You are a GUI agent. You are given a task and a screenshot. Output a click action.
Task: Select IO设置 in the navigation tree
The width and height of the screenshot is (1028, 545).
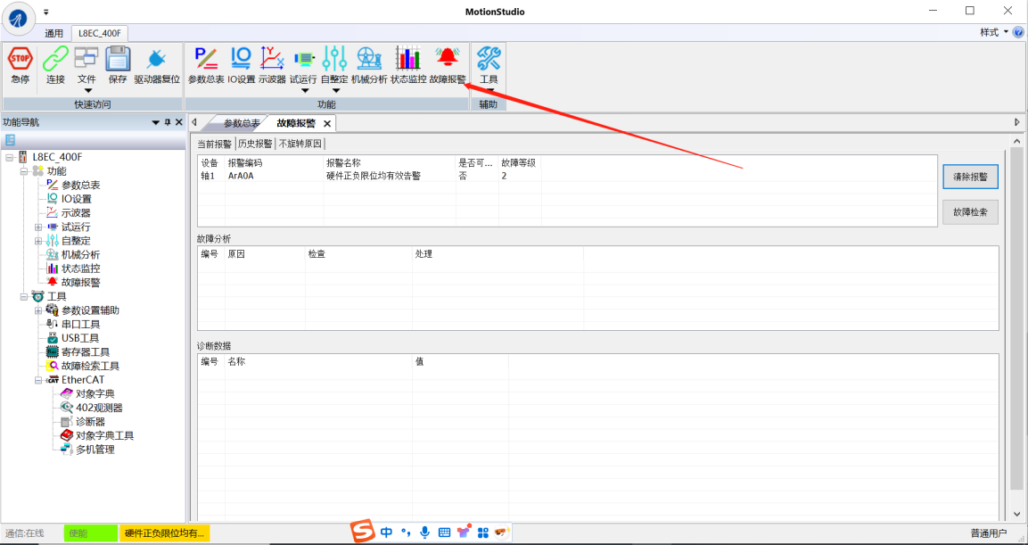click(77, 199)
